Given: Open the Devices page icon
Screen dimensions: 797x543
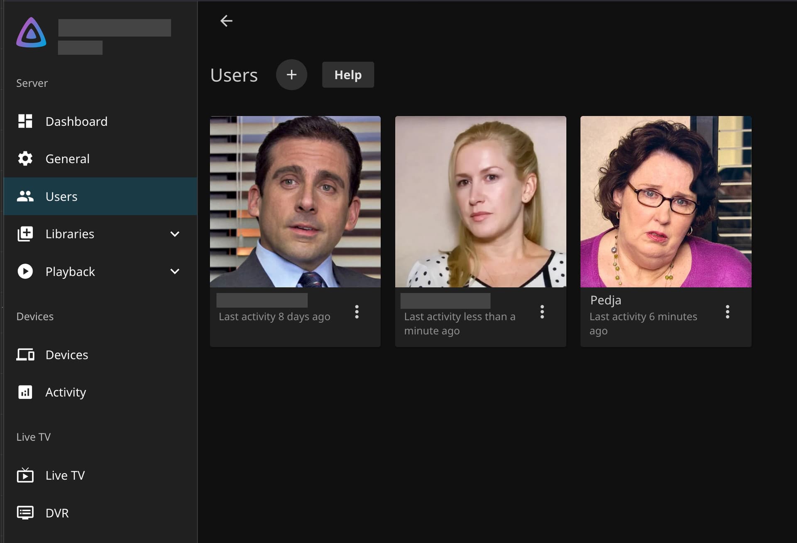Looking at the screenshot, I should [x=25, y=355].
